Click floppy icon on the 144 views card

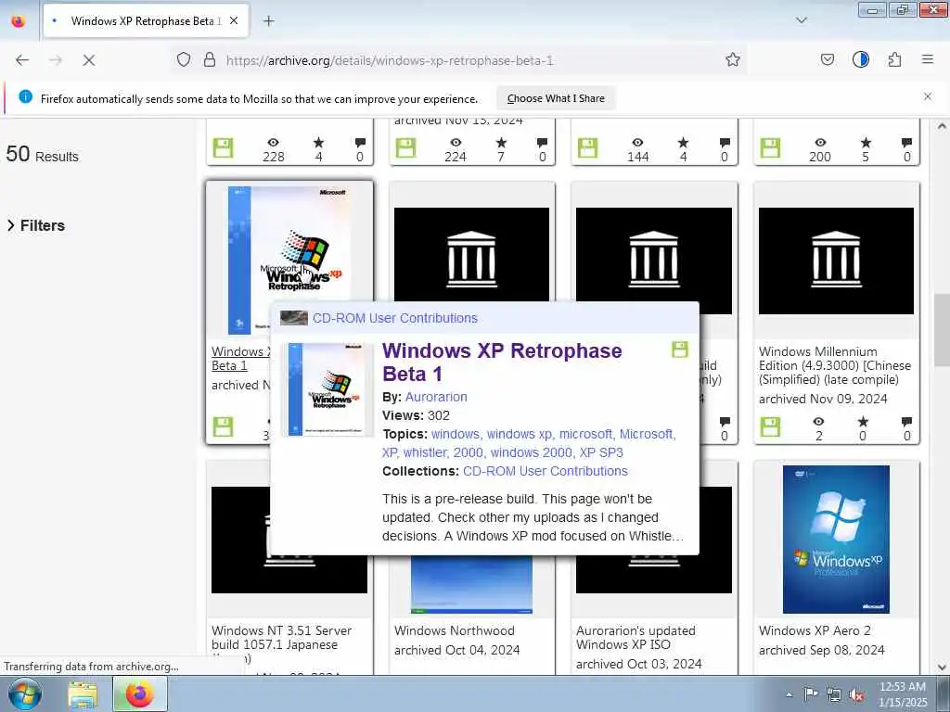[587, 147]
